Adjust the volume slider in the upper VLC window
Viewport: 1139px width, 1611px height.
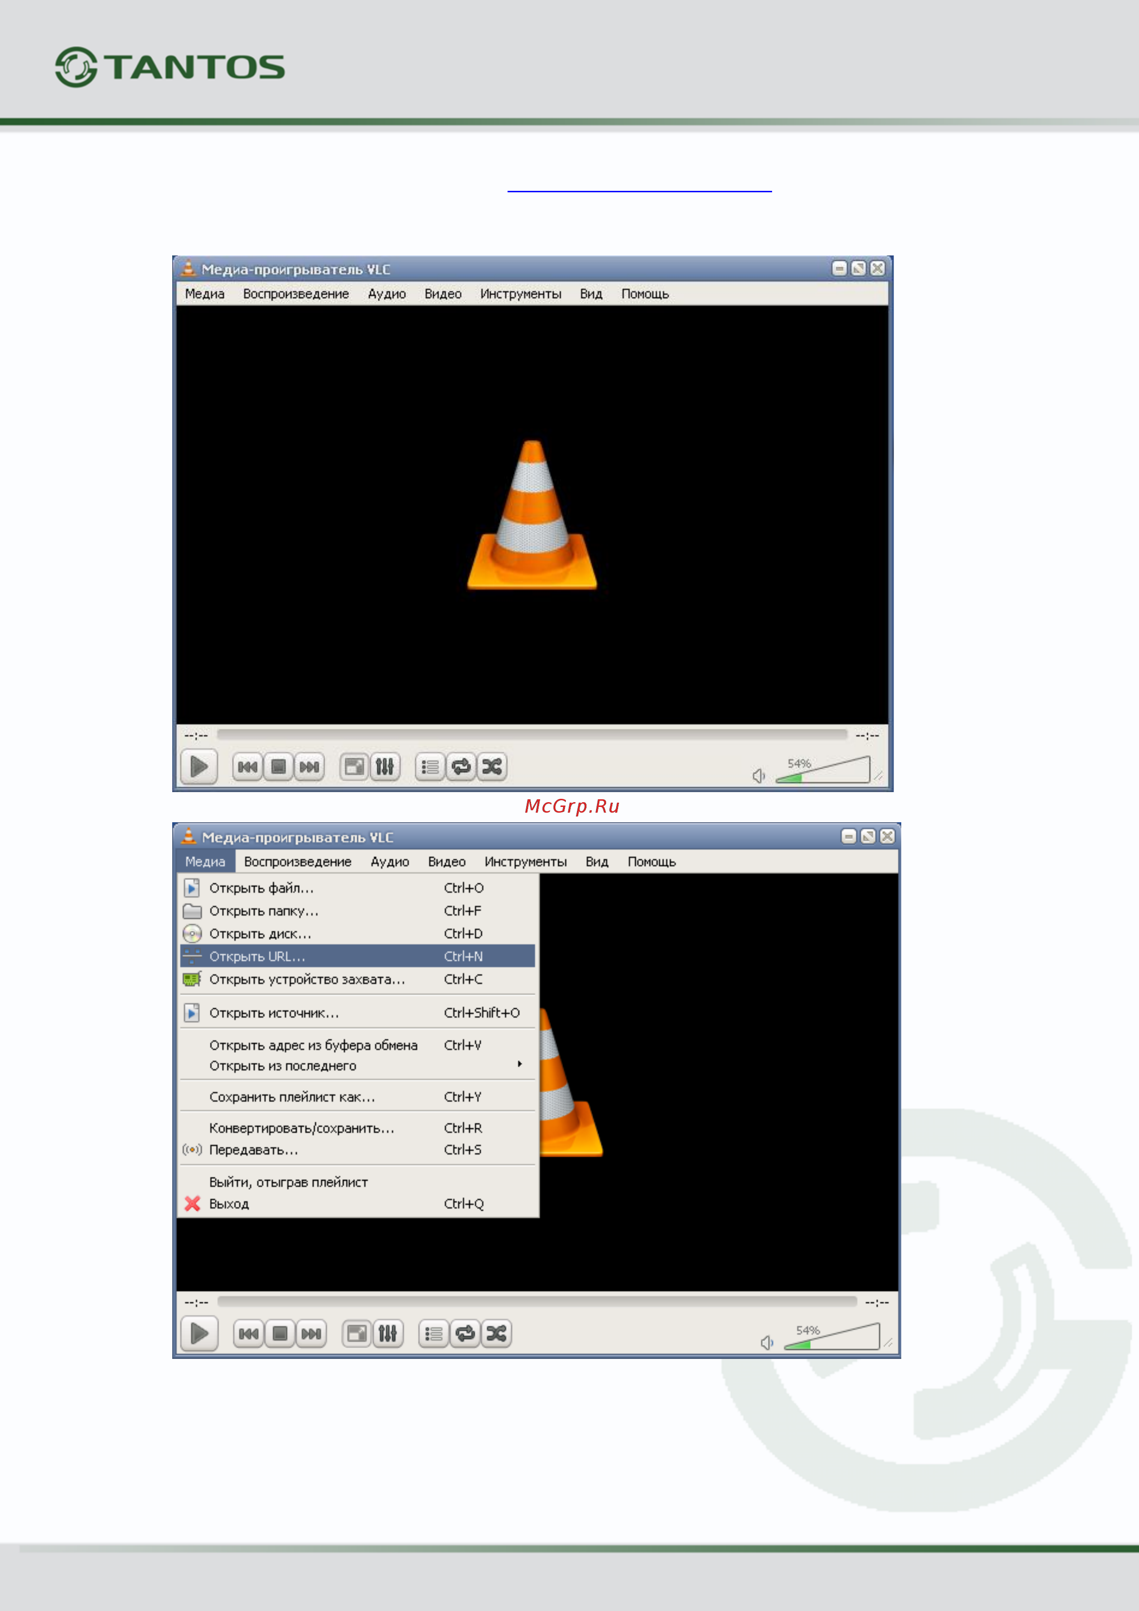click(x=823, y=770)
